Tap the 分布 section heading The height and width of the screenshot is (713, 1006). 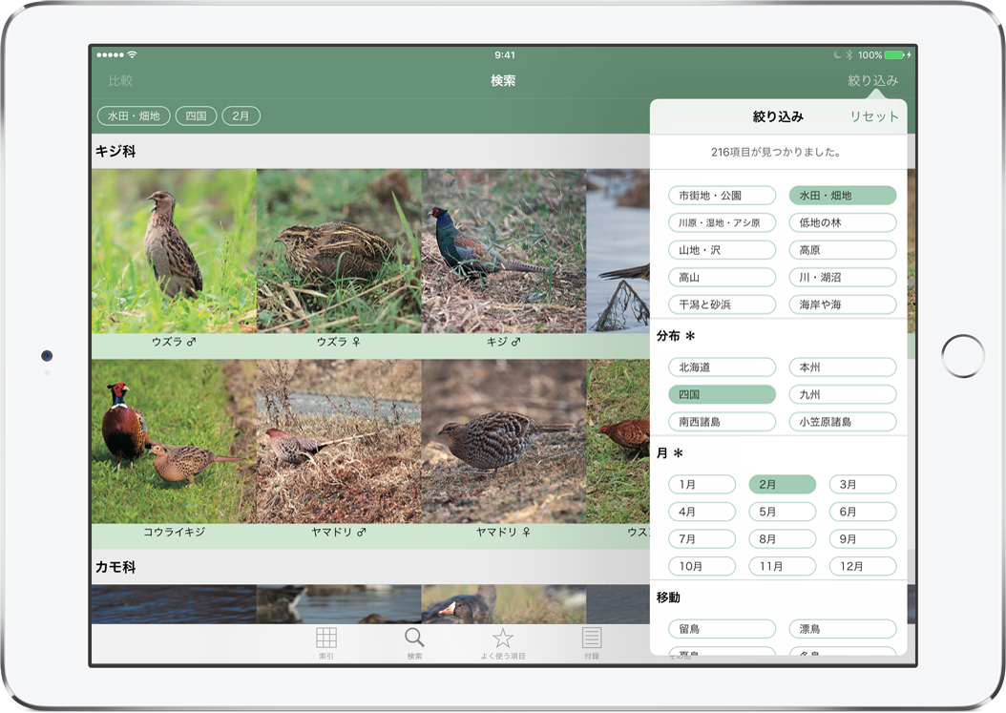pos(676,336)
